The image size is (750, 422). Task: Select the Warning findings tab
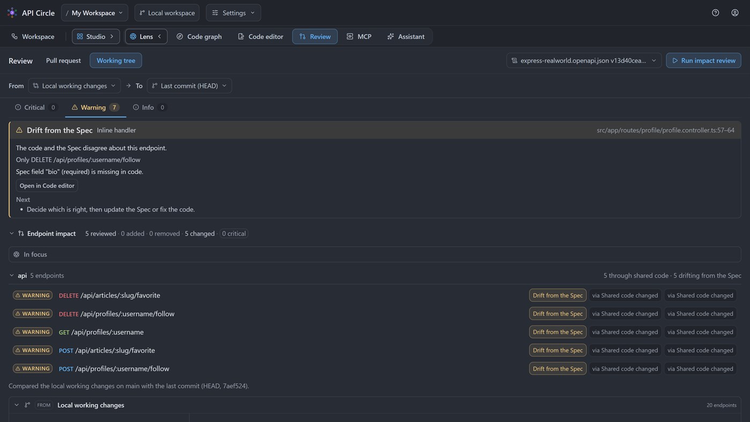[95, 107]
